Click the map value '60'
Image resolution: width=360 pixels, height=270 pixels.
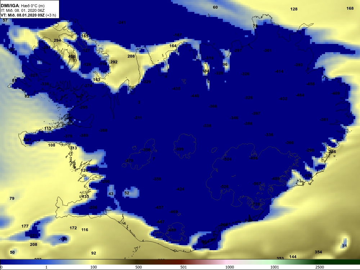coord(215,7)
